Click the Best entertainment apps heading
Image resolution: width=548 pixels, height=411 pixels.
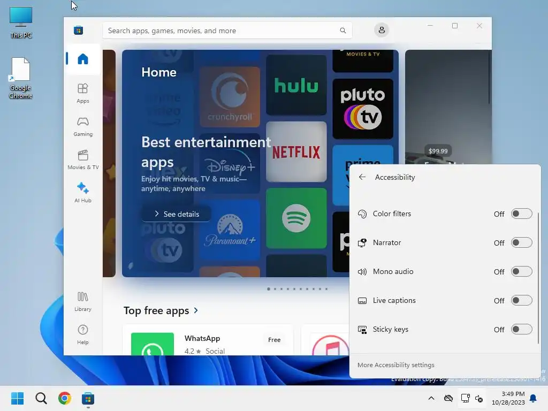206,152
